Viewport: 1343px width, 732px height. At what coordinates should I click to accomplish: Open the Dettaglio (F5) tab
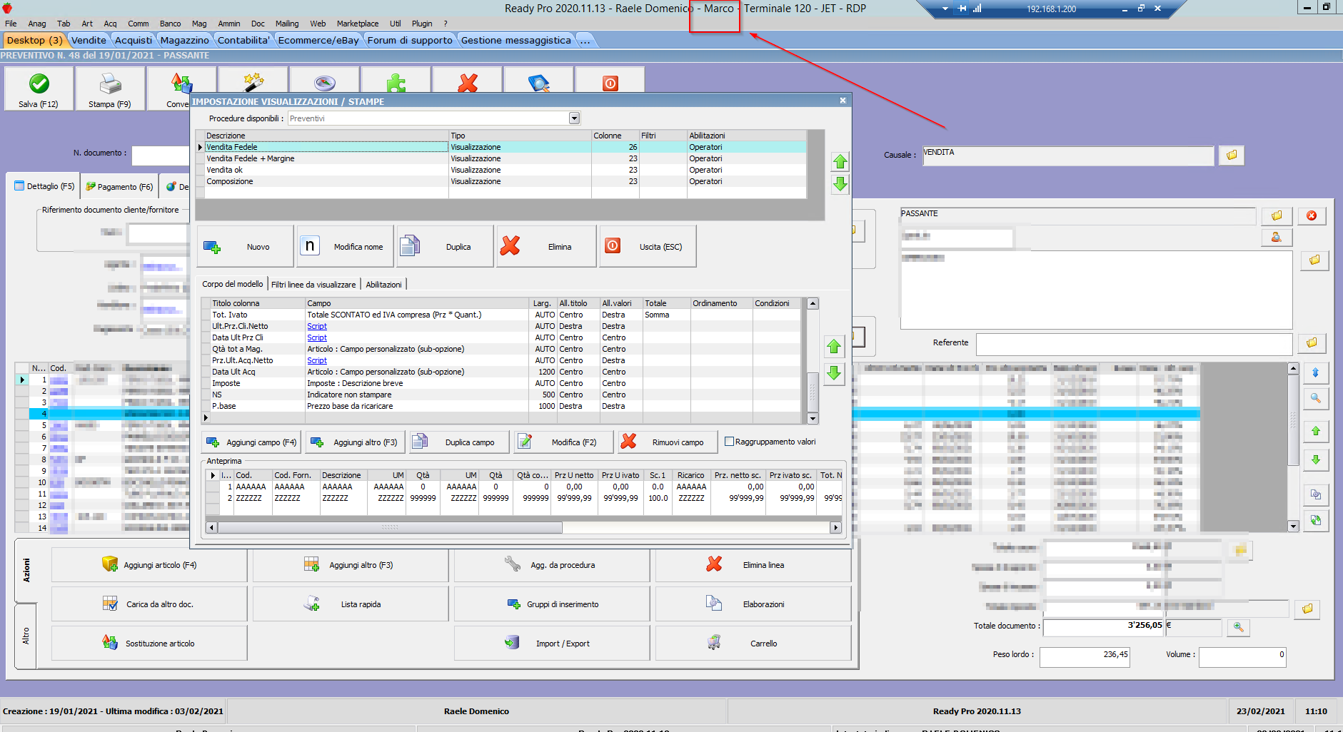44,186
